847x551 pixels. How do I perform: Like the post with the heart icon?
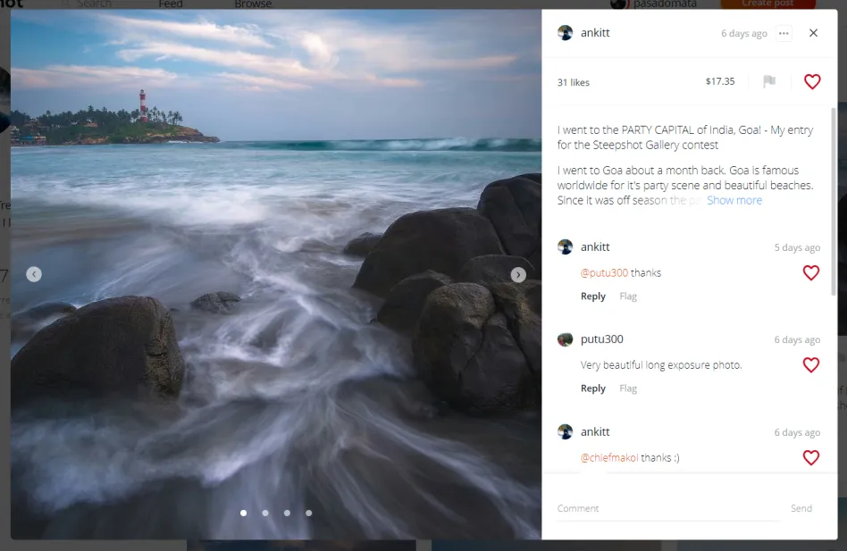pyautogui.click(x=812, y=81)
